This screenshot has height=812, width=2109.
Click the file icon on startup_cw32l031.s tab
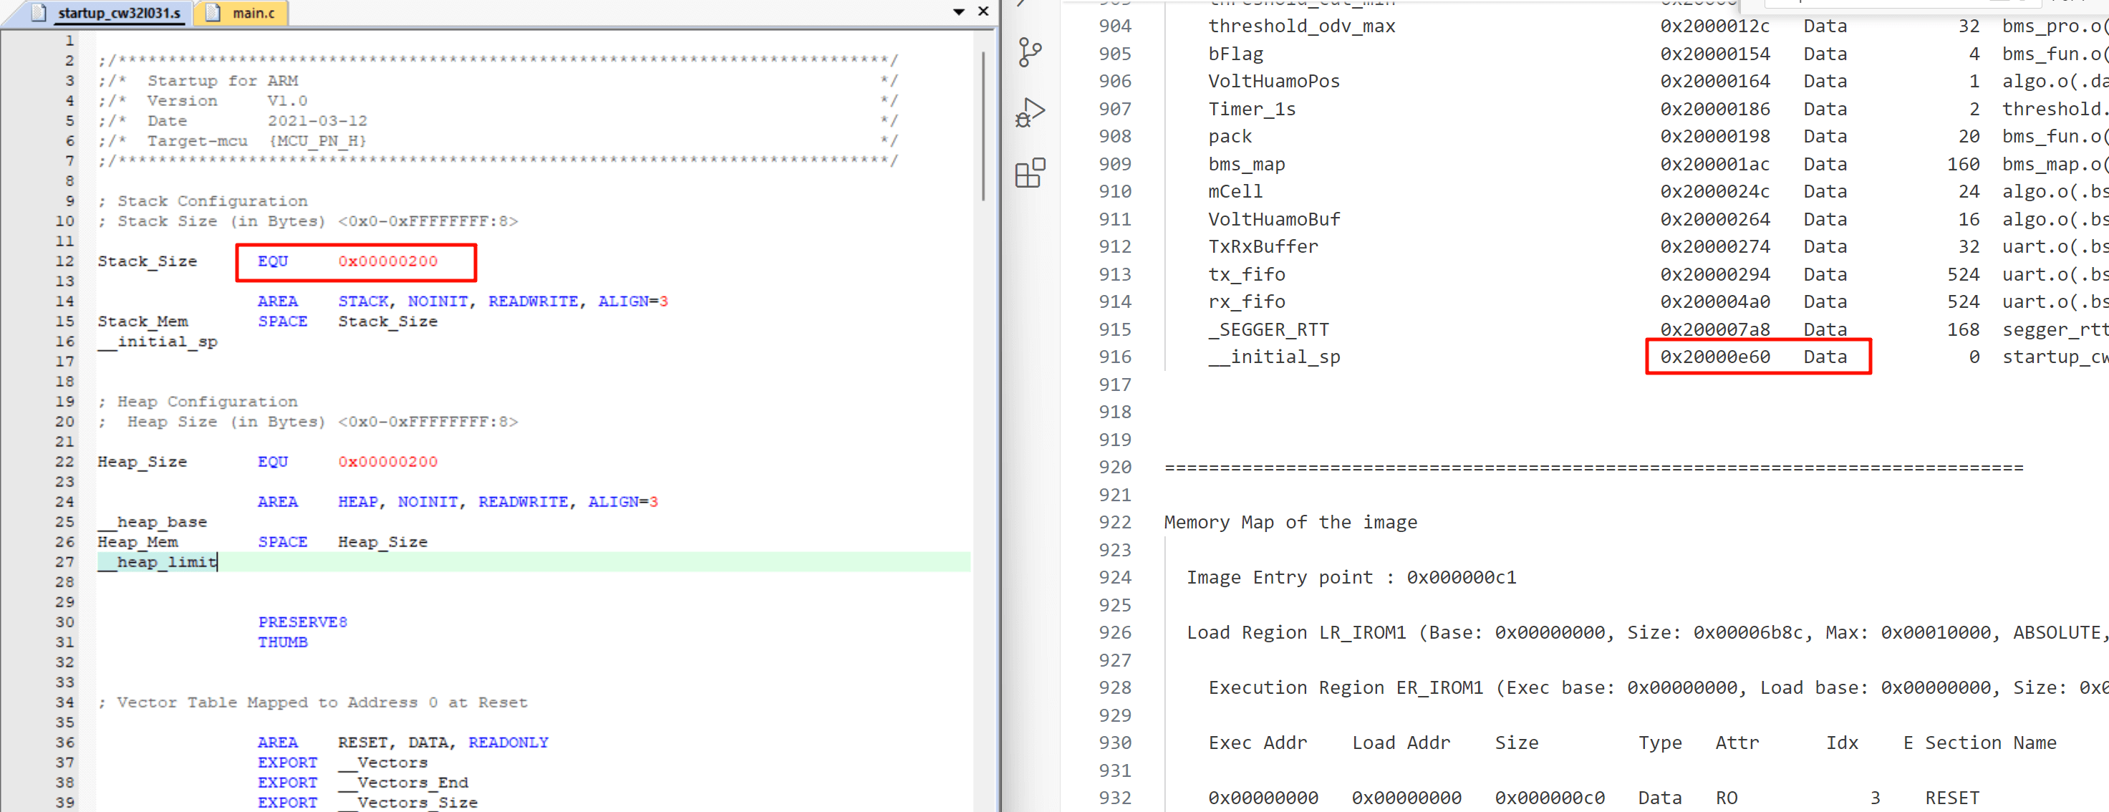tap(39, 13)
